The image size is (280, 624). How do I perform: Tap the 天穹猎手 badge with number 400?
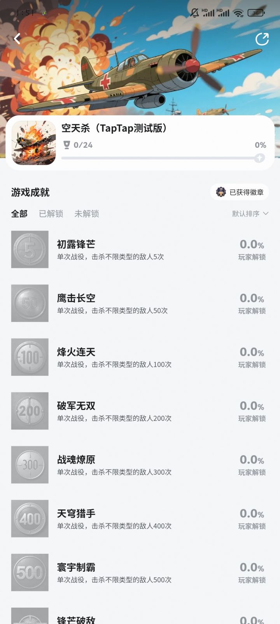[x=30, y=518]
